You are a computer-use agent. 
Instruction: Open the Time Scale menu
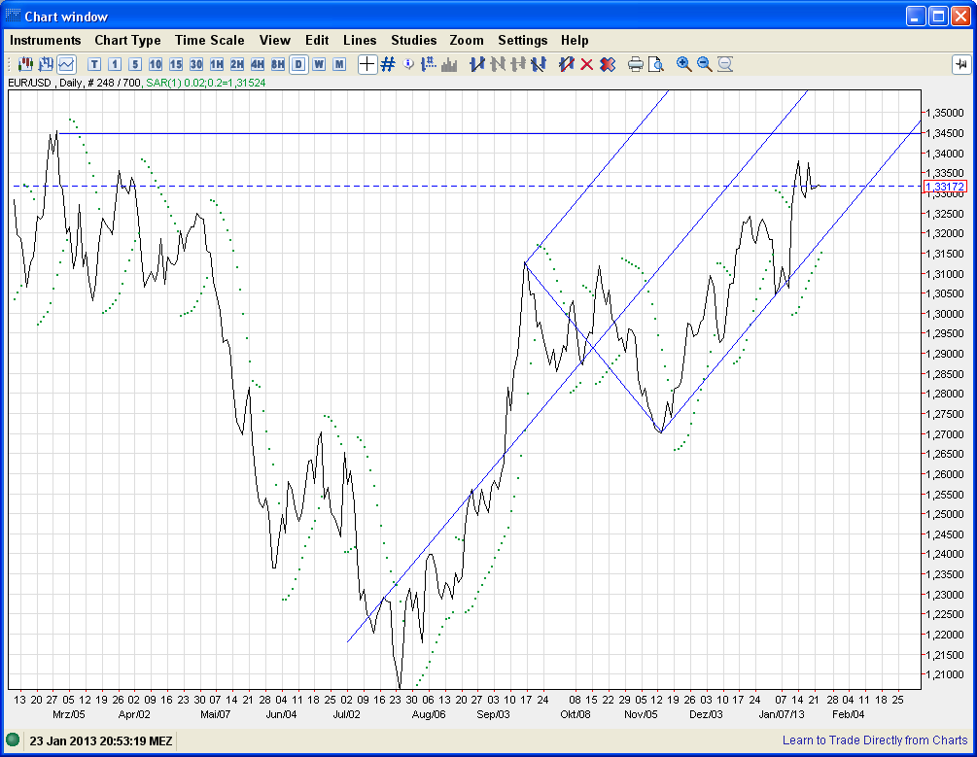click(209, 40)
